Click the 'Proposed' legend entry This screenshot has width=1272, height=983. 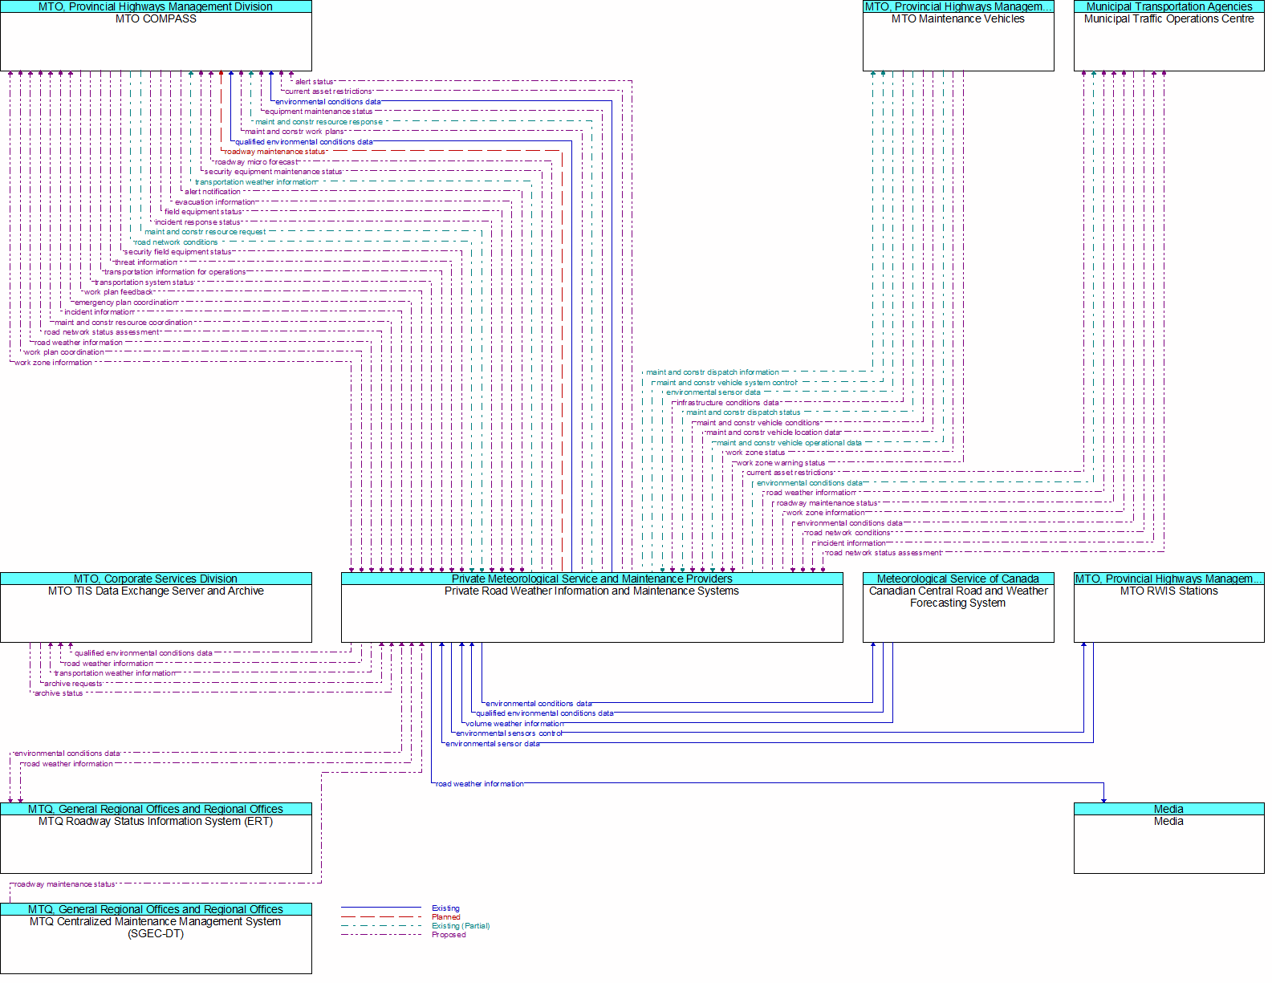click(449, 935)
